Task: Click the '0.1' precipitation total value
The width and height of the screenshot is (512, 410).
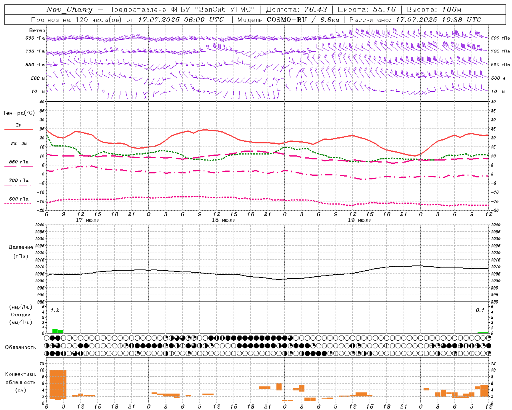Action: pos(480,310)
